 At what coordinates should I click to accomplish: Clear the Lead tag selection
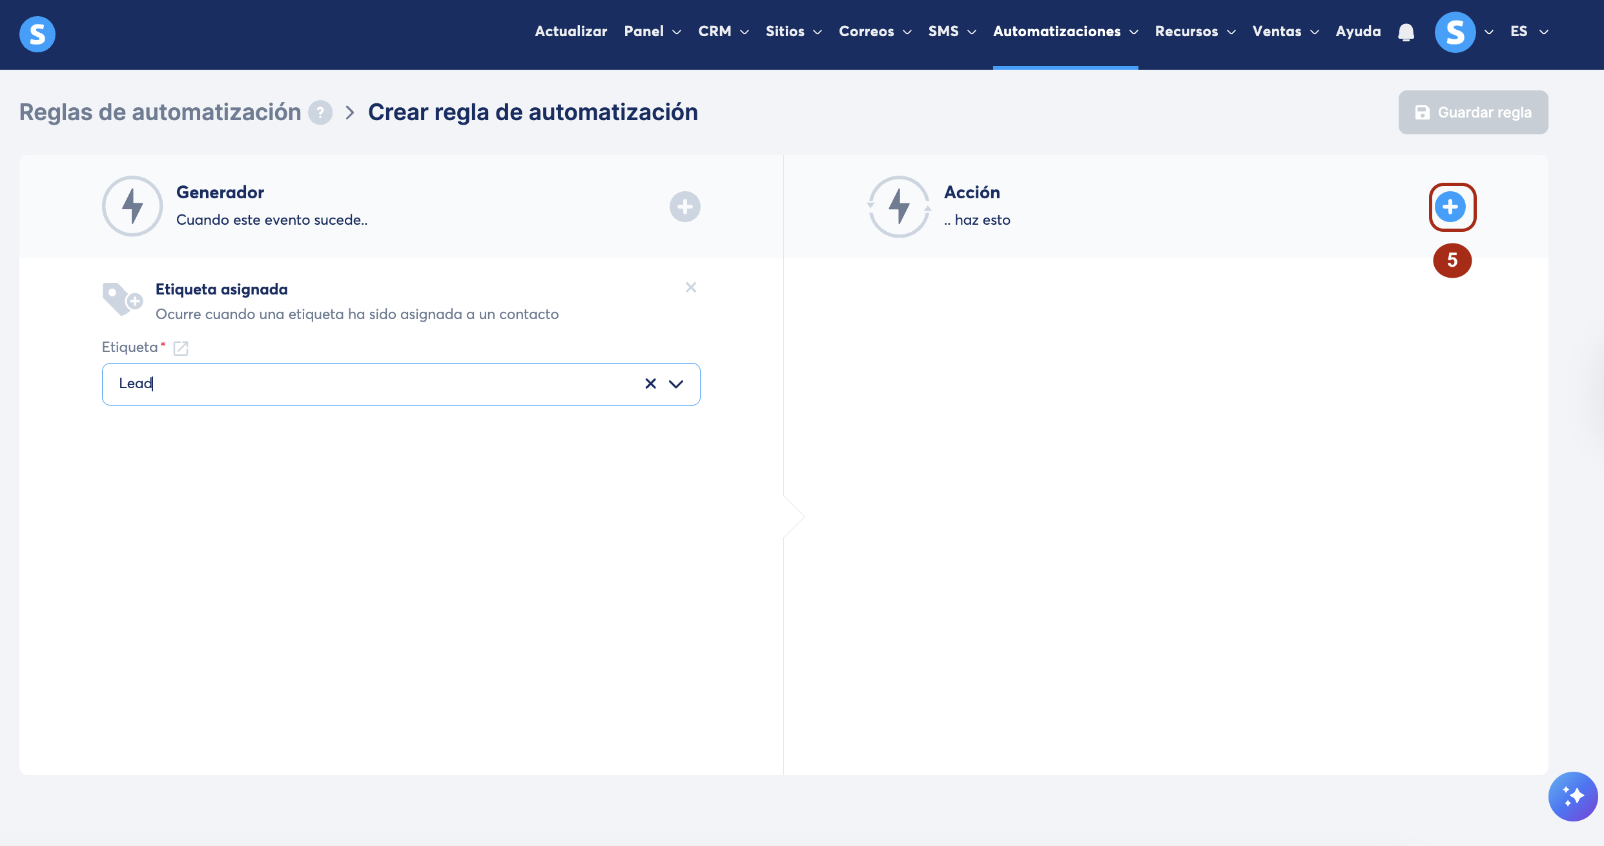click(650, 384)
